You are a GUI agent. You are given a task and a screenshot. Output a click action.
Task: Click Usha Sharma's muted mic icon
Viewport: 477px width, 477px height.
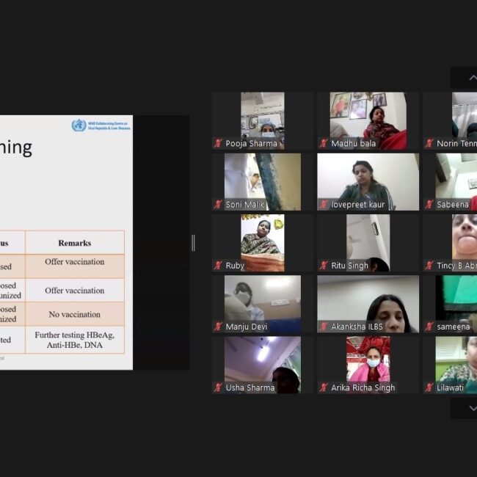click(x=218, y=387)
